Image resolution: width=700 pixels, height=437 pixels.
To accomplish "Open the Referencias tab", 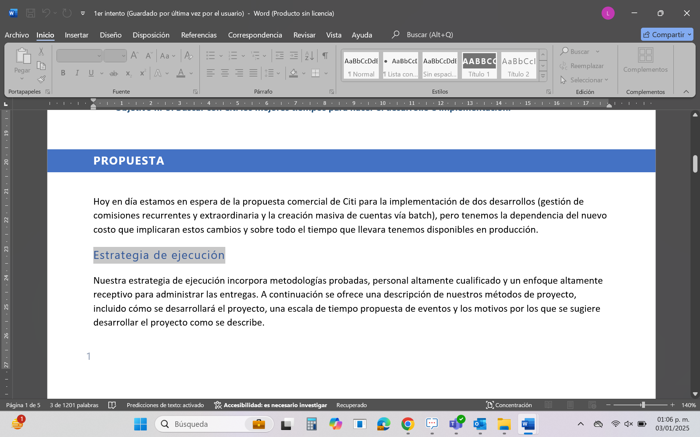I will click(199, 35).
